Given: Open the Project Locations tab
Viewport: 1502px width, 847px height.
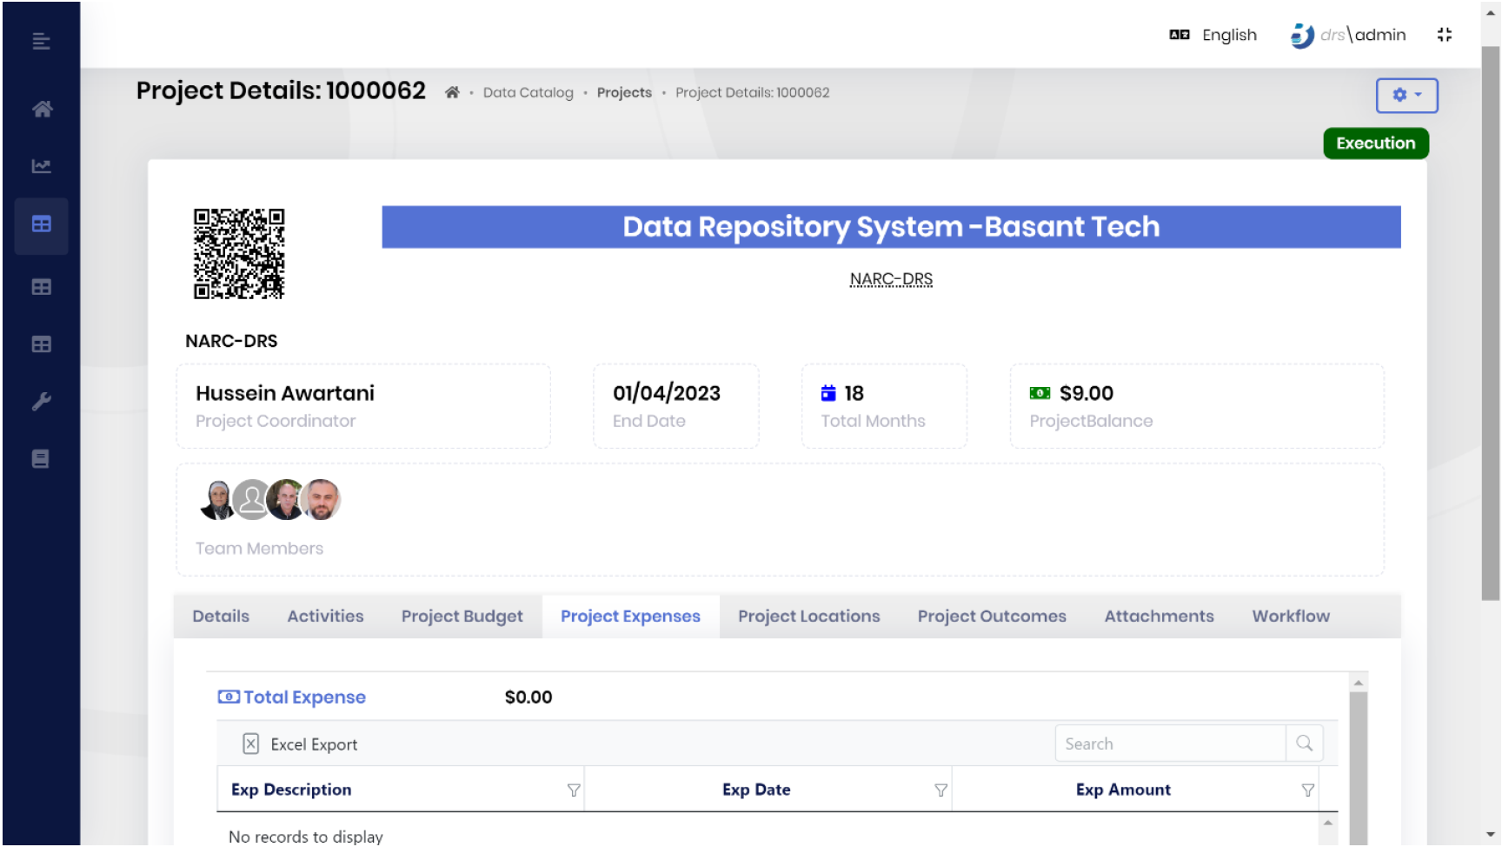Looking at the screenshot, I should pyautogui.click(x=808, y=616).
